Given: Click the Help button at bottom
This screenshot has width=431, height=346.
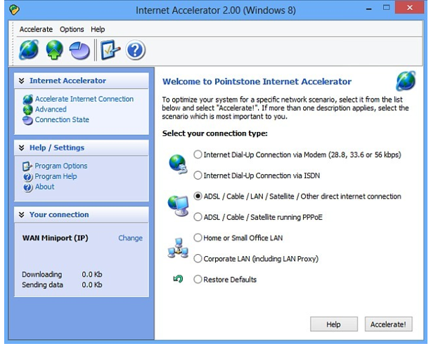Looking at the screenshot, I should (x=333, y=324).
